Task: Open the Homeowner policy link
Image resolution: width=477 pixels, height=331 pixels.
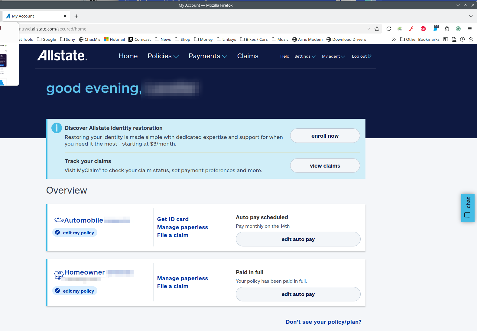Action: (85, 272)
